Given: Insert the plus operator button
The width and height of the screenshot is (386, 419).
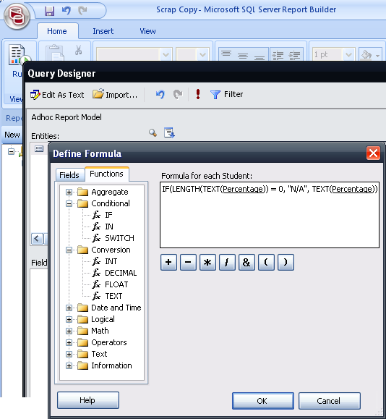Looking at the screenshot, I should click(168, 262).
